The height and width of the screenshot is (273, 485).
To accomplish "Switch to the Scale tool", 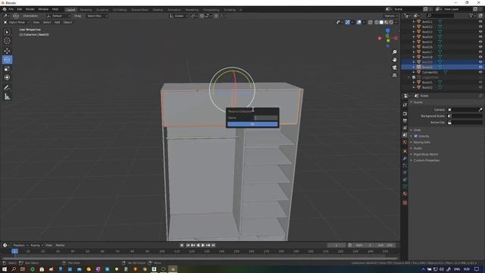I will [x=7, y=69].
